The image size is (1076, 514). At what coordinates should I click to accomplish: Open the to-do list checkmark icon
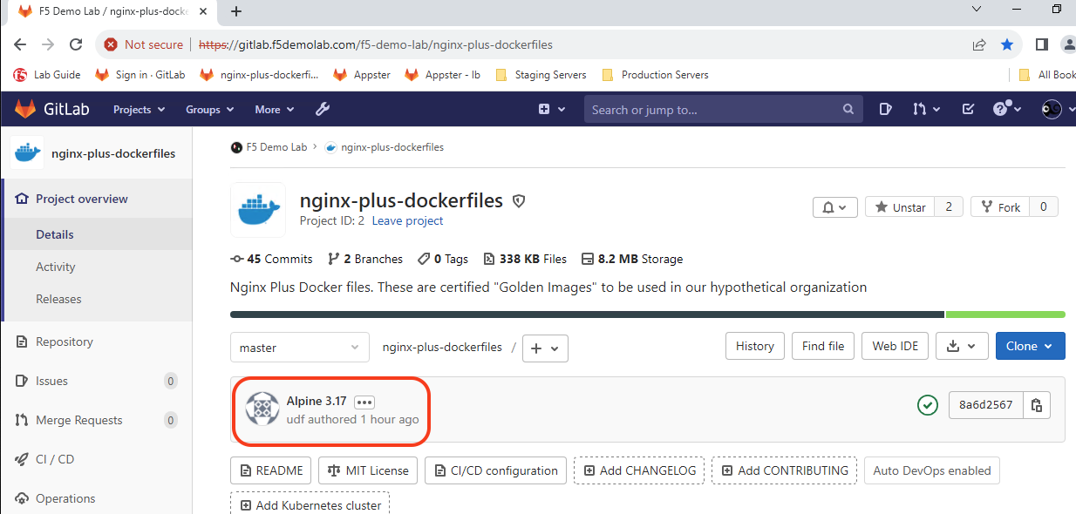pyautogui.click(x=968, y=110)
